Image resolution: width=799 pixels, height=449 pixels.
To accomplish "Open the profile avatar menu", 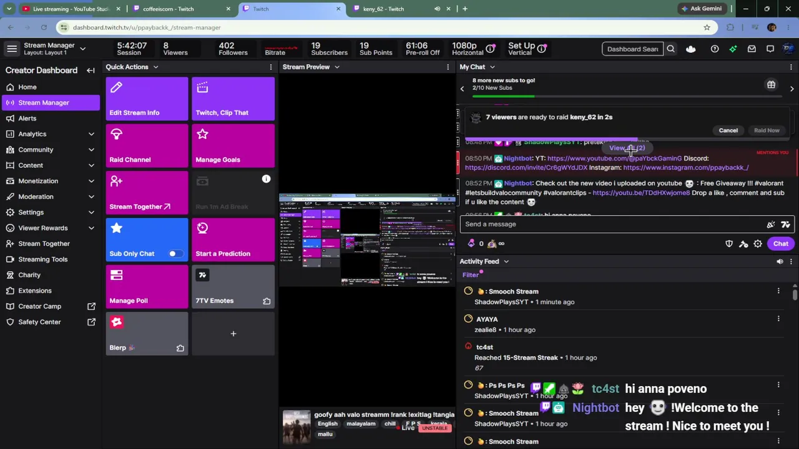I will (x=788, y=49).
